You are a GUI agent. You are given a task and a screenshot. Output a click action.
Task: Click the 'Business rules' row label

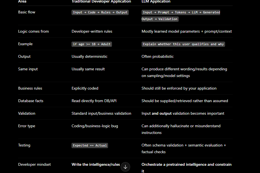[30, 88]
